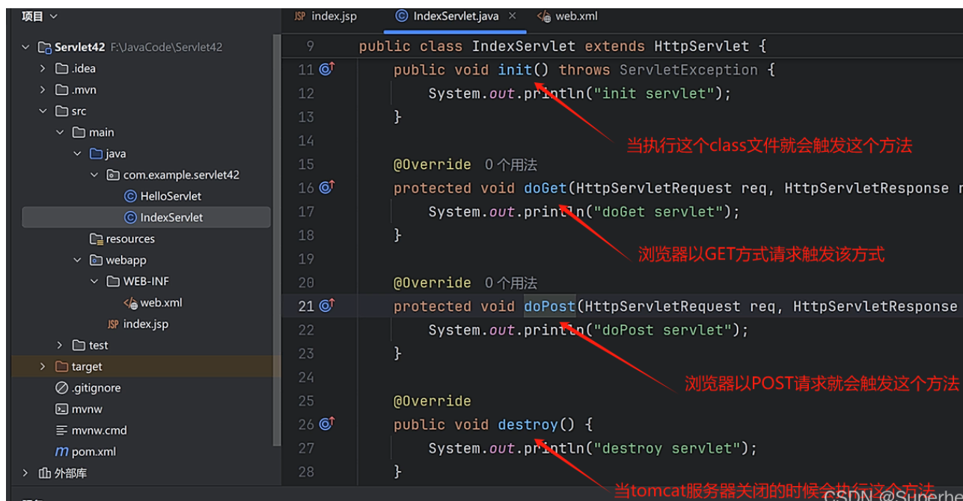
Task: Switch to the index.jsp tab
Action: [x=325, y=16]
